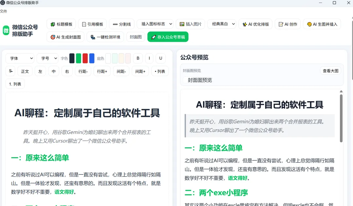Open the 文件 menu
Screen dimensions: 353x206
pyautogui.click(x=4, y=11)
